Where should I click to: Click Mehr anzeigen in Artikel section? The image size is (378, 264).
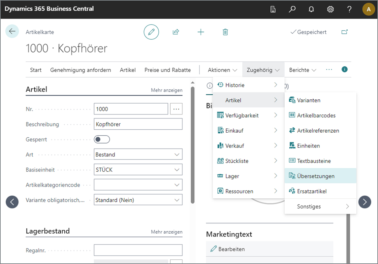pos(167,90)
